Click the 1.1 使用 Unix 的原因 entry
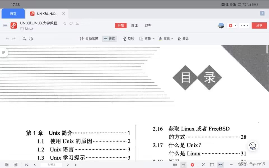 [84, 141]
